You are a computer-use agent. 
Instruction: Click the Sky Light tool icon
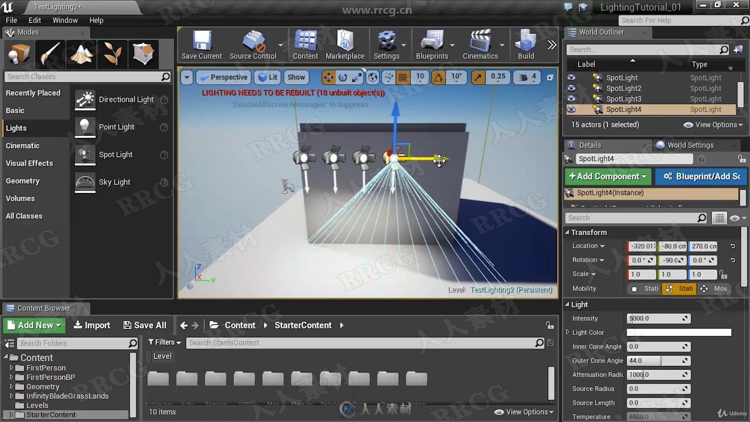[x=84, y=181]
